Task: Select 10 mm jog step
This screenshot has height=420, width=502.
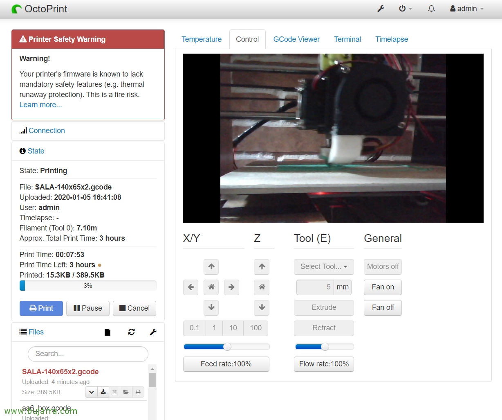Action: tap(233, 328)
